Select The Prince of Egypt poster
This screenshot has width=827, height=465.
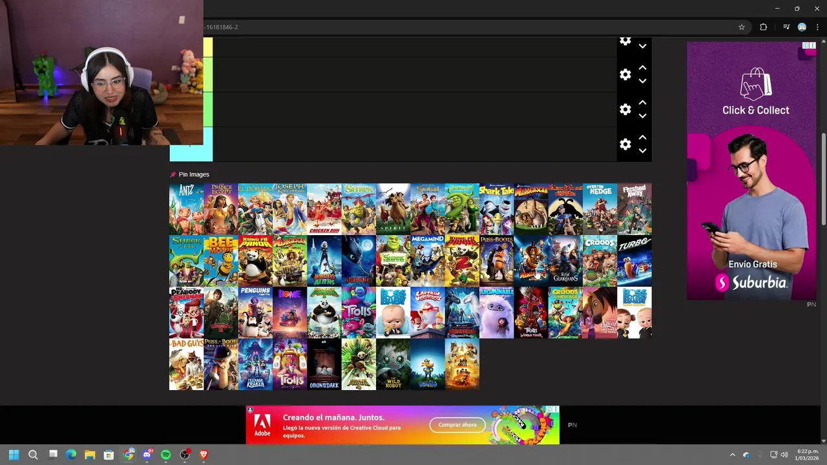pos(221,209)
